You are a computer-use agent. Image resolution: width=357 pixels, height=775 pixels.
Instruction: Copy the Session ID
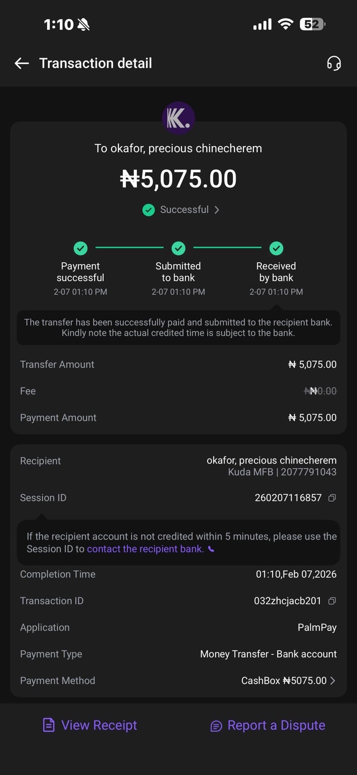332,498
